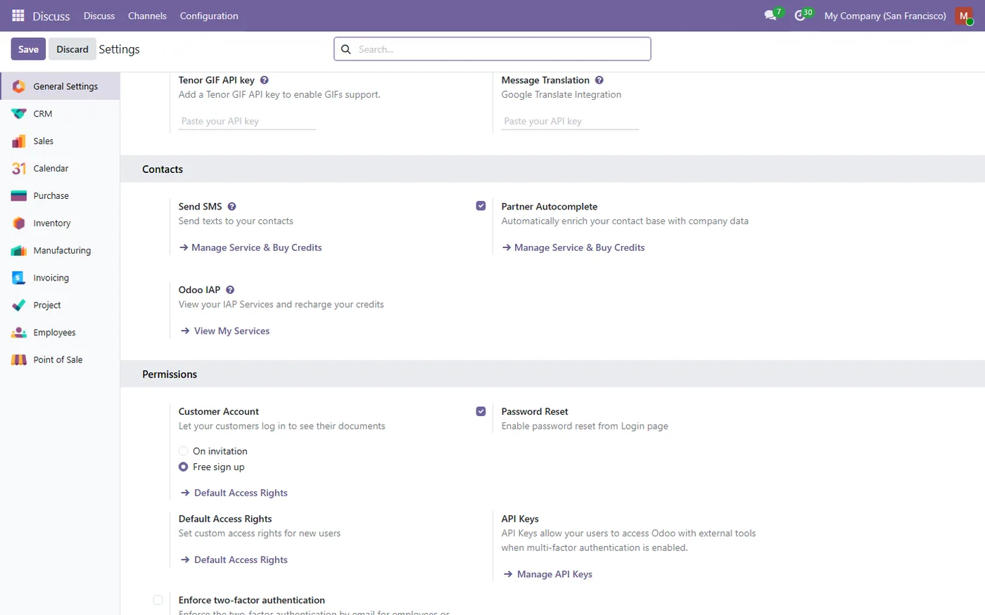Viewport: 985px width, 615px height.
Task: Open the Discuss menu item
Action: click(99, 15)
